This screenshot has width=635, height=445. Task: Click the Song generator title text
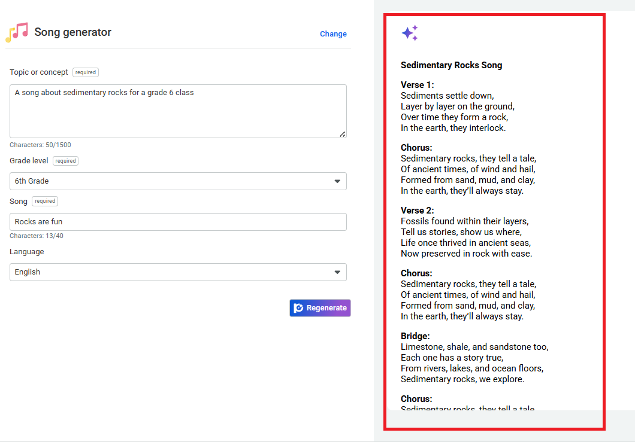[72, 32]
